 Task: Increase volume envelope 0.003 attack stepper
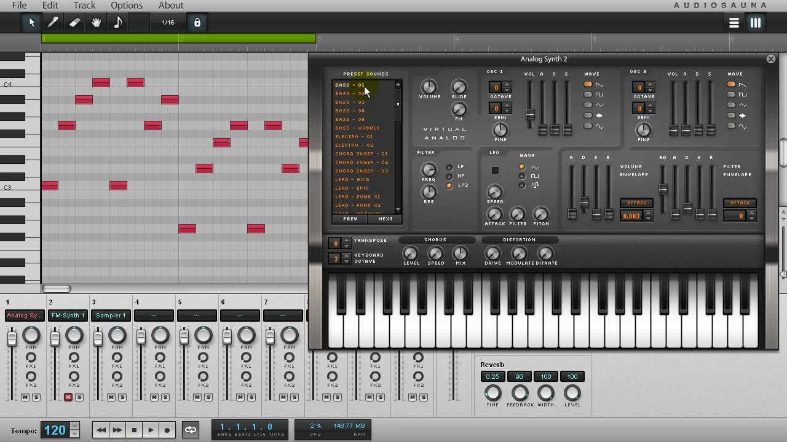648,213
